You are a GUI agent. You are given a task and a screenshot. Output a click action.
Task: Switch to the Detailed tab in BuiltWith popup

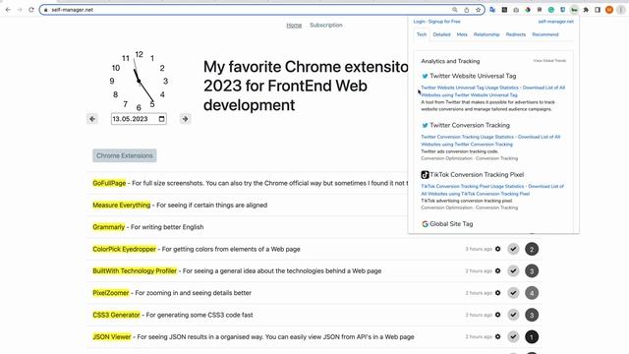[441, 34]
